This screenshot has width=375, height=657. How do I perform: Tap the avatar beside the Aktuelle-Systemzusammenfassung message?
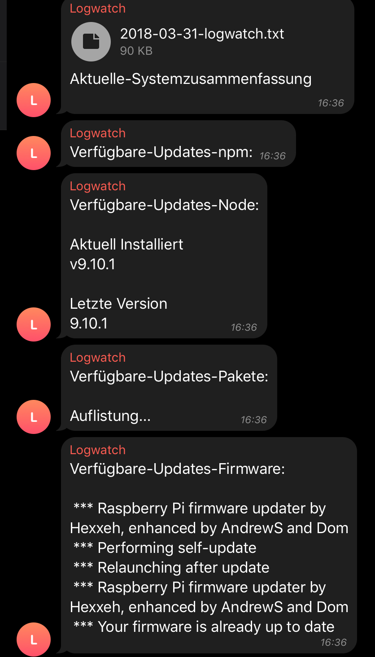(x=34, y=100)
